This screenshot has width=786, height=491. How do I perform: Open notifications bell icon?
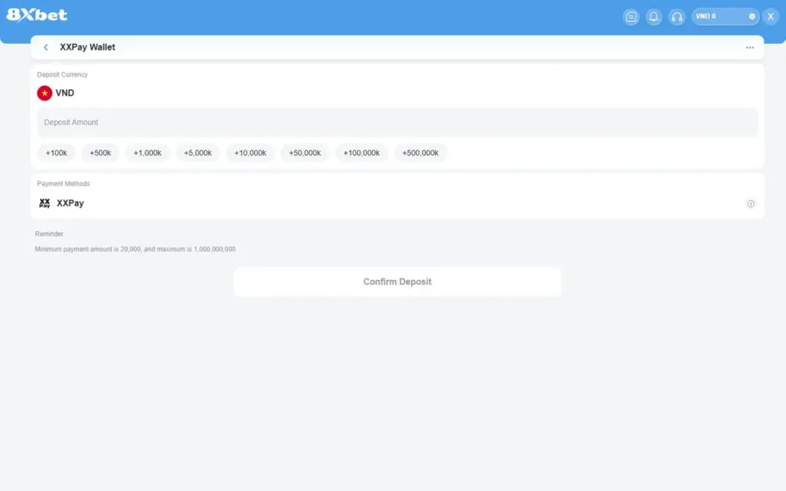point(654,17)
